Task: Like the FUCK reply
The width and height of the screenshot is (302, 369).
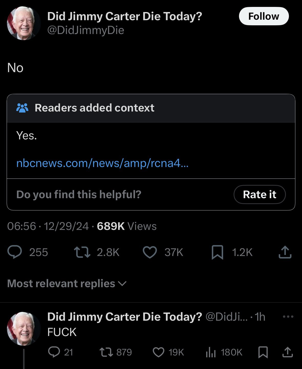Action: (x=158, y=352)
